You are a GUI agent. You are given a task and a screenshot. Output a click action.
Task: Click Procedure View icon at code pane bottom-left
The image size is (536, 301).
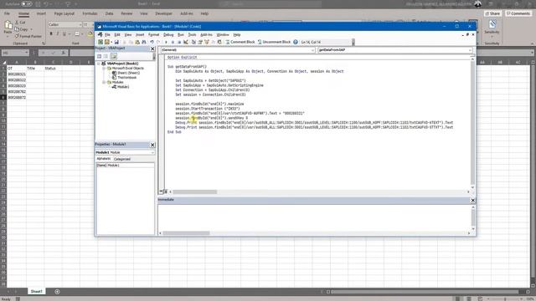pos(161,191)
